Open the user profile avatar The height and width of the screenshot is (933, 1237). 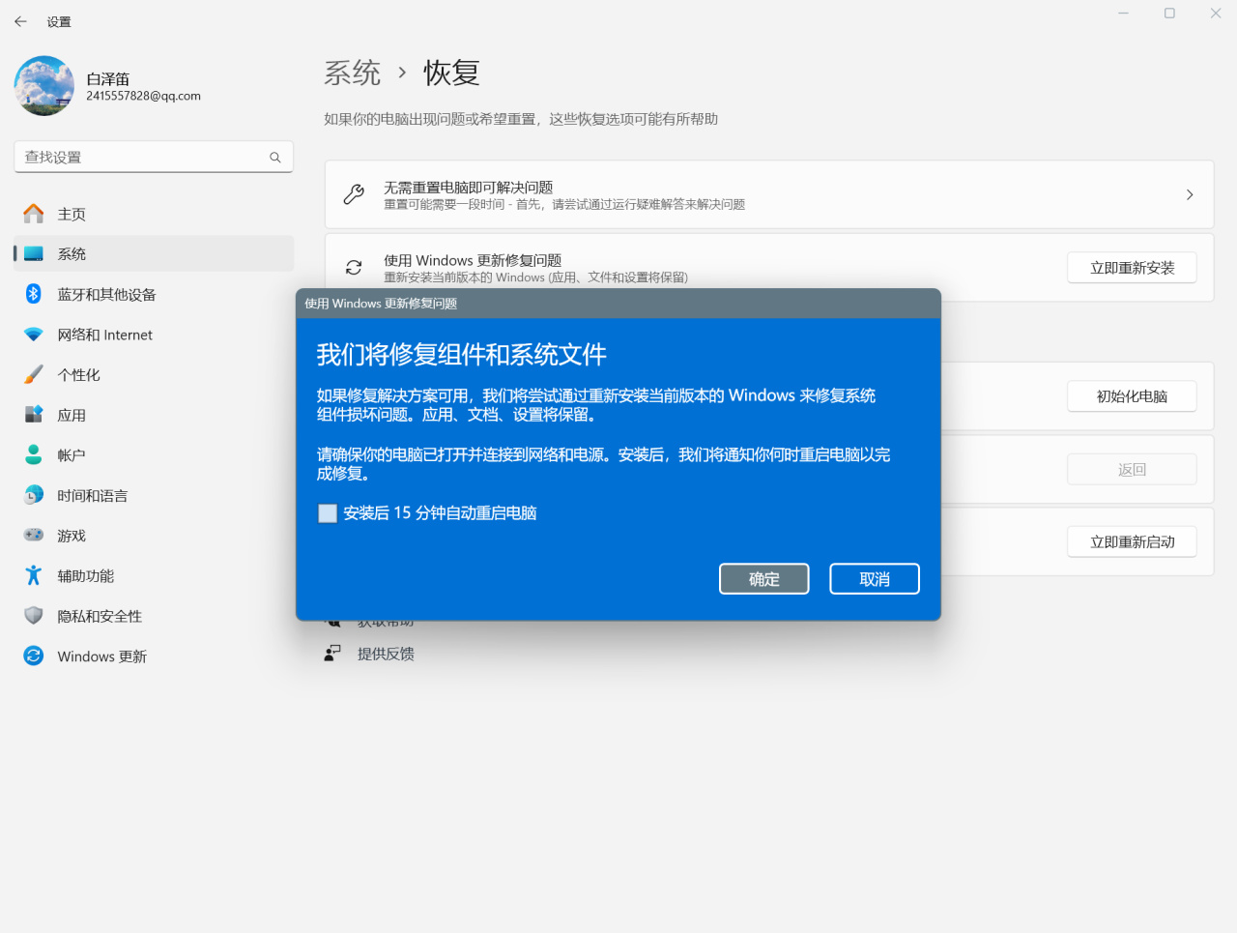point(44,86)
